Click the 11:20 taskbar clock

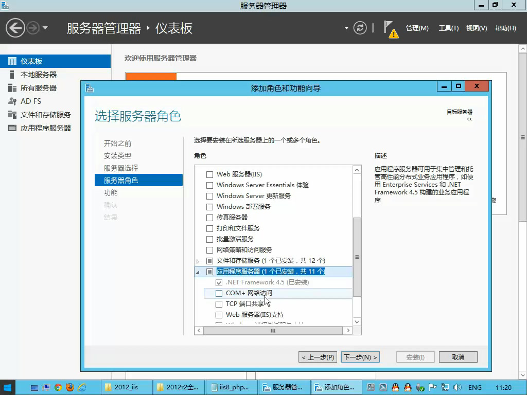tap(503, 388)
